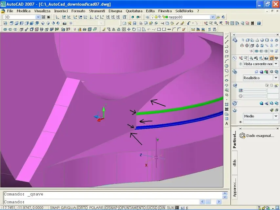
Task: Open the Disegna menu
Action: [x=115, y=11]
